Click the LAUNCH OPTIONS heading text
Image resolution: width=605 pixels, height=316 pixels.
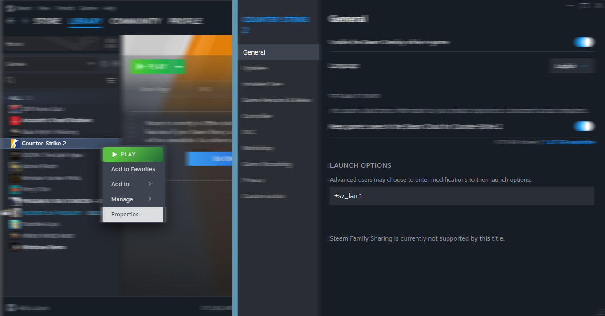361,165
